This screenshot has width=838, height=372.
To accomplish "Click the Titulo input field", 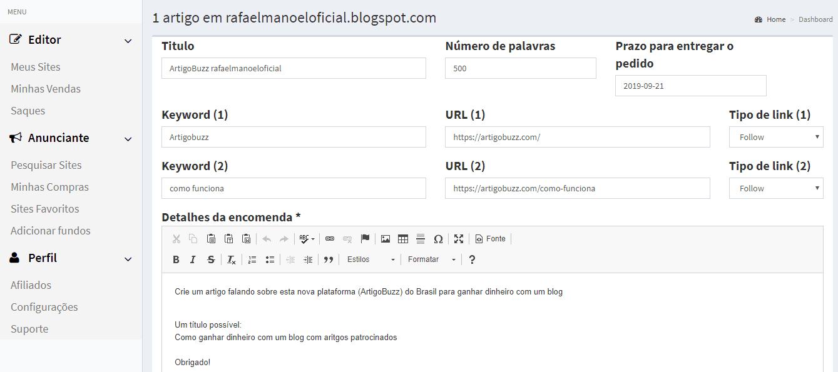I will click(294, 68).
